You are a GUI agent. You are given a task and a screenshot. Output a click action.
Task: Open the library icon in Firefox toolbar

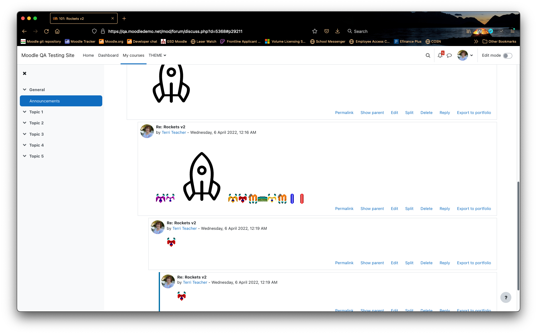point(468,31)
